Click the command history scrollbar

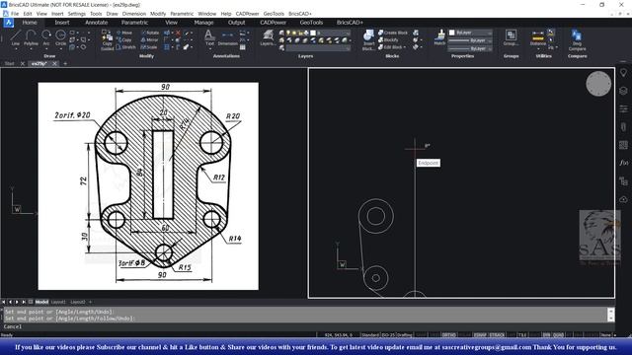pos(611,315)
